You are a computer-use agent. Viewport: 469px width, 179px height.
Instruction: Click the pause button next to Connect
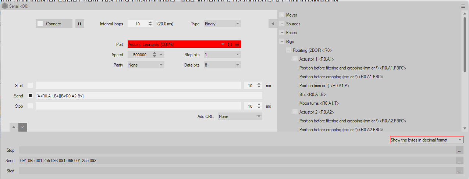[80, 24]
